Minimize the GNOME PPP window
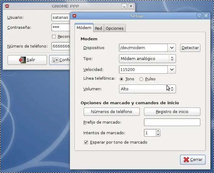Image resolution: width=214 pixels, height=173 pixels. 124,6
